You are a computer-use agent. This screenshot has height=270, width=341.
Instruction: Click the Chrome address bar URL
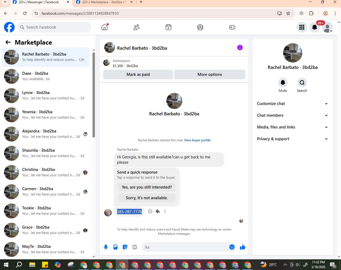(80, 13)
